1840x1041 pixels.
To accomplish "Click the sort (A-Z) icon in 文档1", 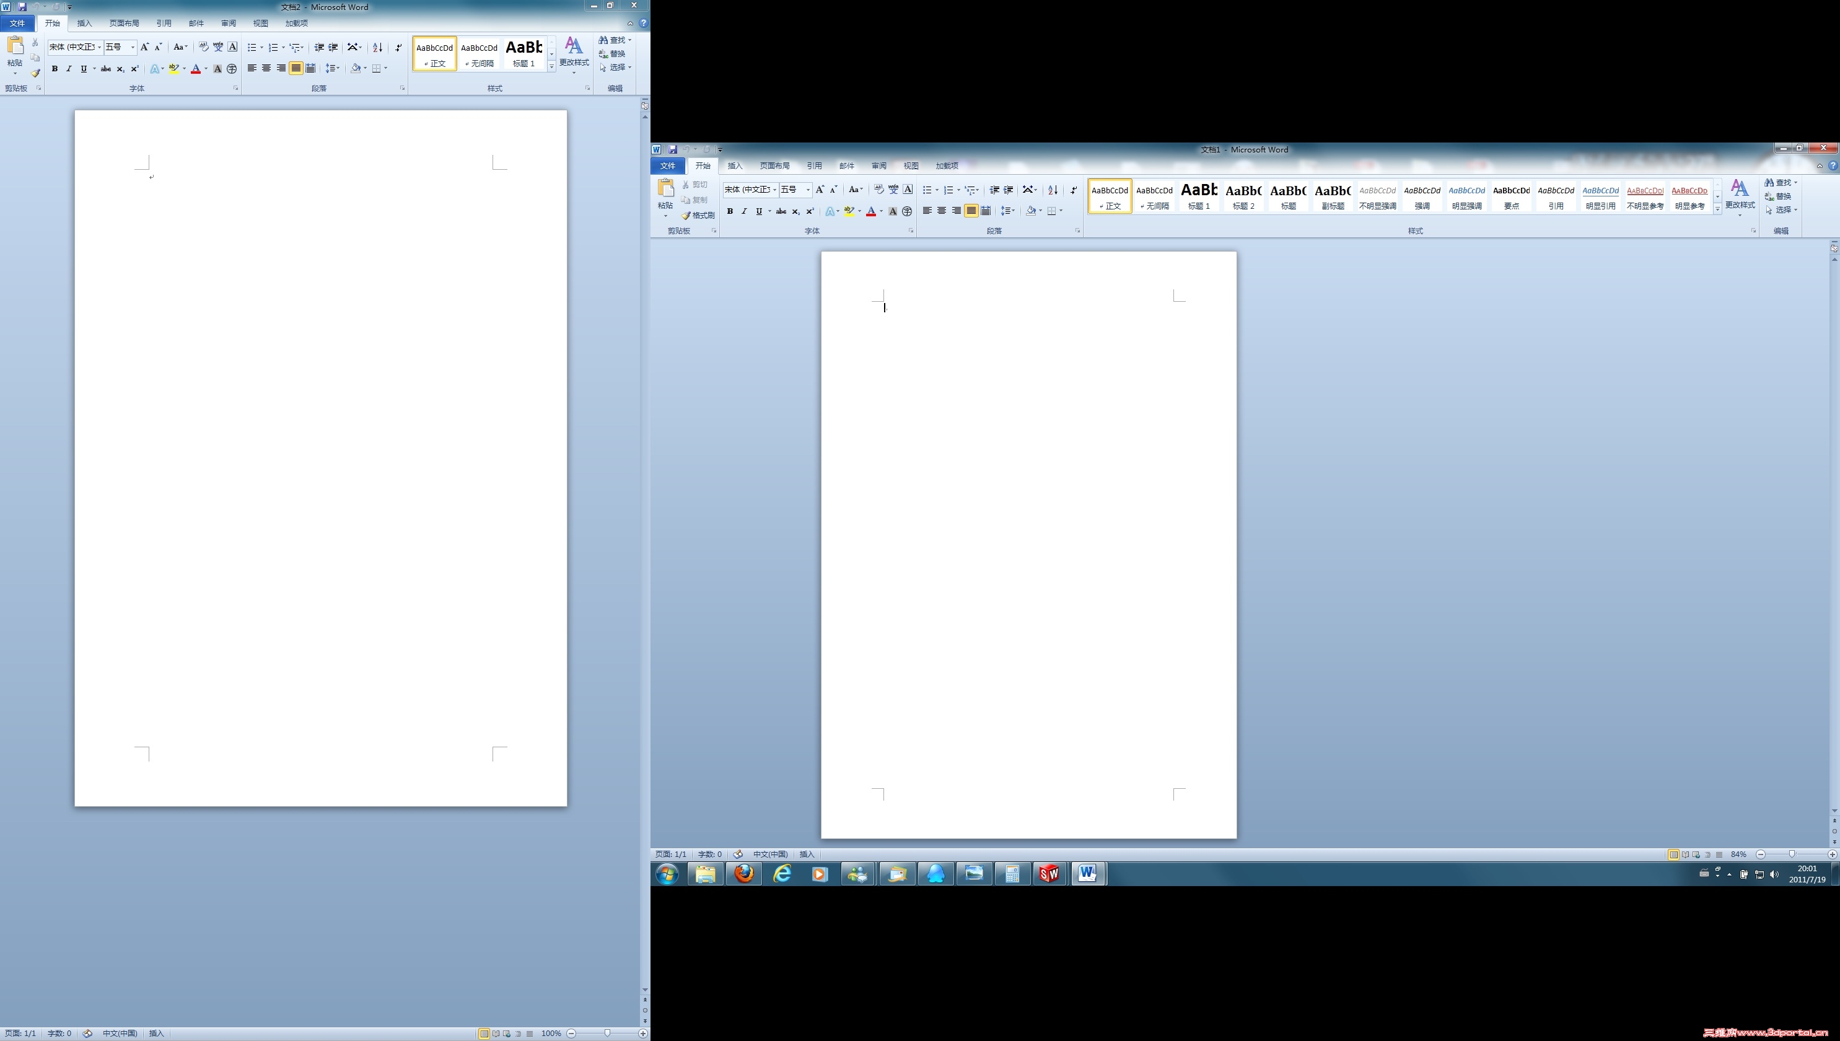I will click(1052, 190).
